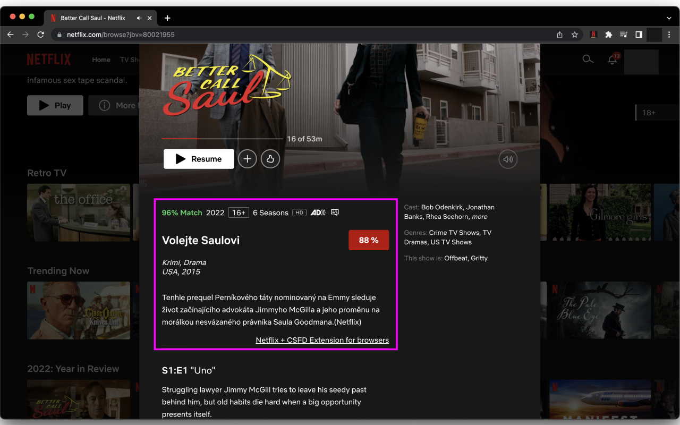Screen dimensions: 680x425
Task: Open the Netflix notifications bell
Action: tap(613, 60)
